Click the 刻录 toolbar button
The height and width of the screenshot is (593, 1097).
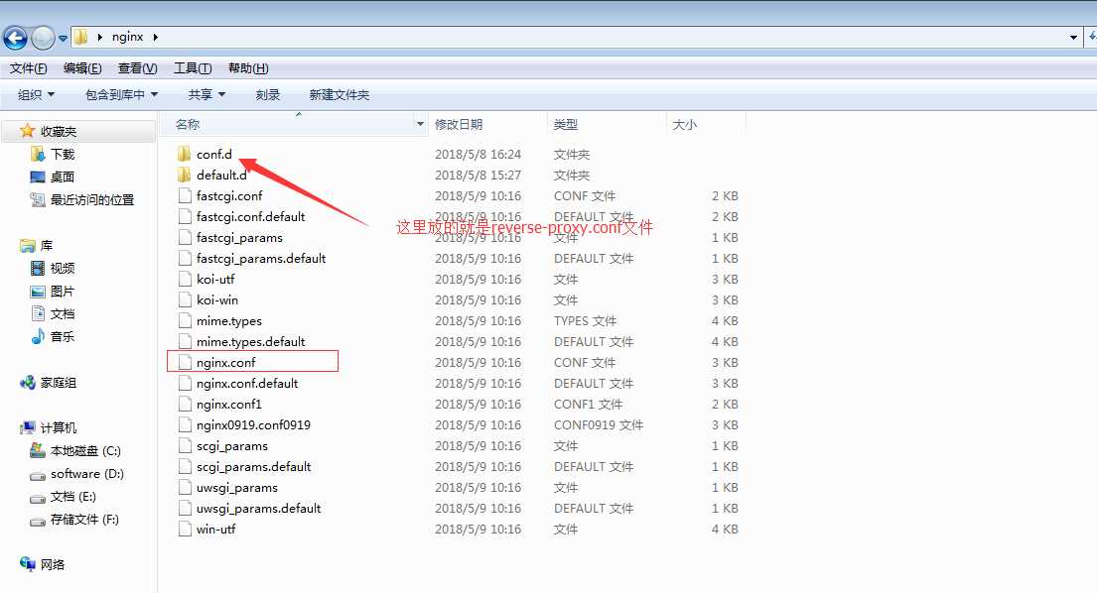click(268, 94)
